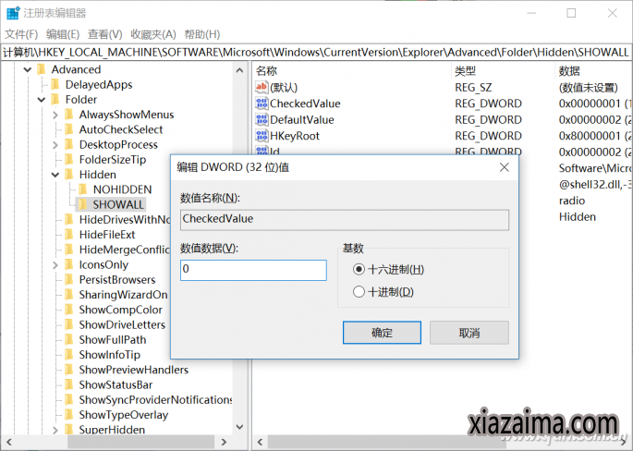Click 确定 to confirm DWORD value
Viewport: 633px width, 451px height.
(x=382, y=333)
